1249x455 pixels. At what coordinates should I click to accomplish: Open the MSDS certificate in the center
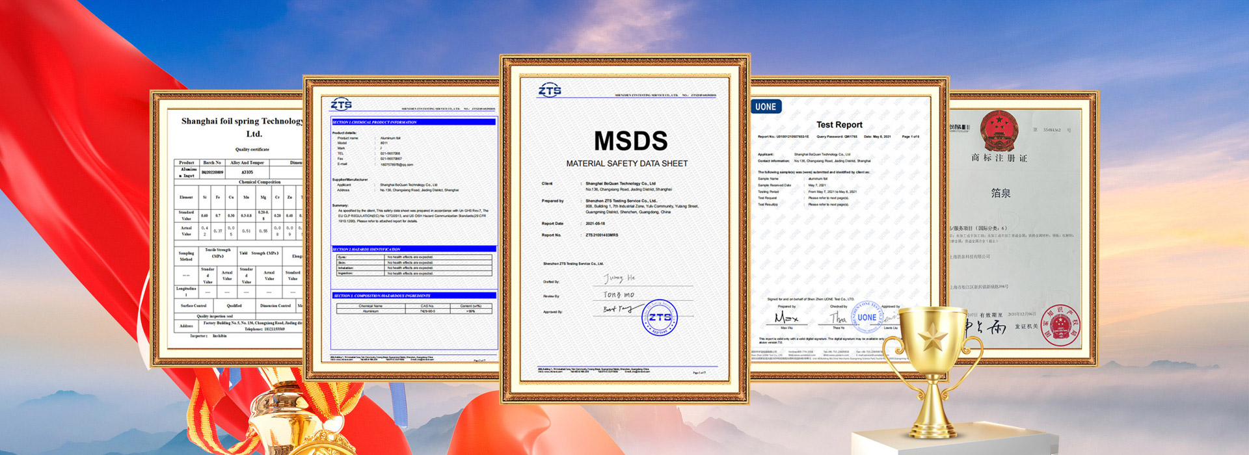tap(624, 229)
